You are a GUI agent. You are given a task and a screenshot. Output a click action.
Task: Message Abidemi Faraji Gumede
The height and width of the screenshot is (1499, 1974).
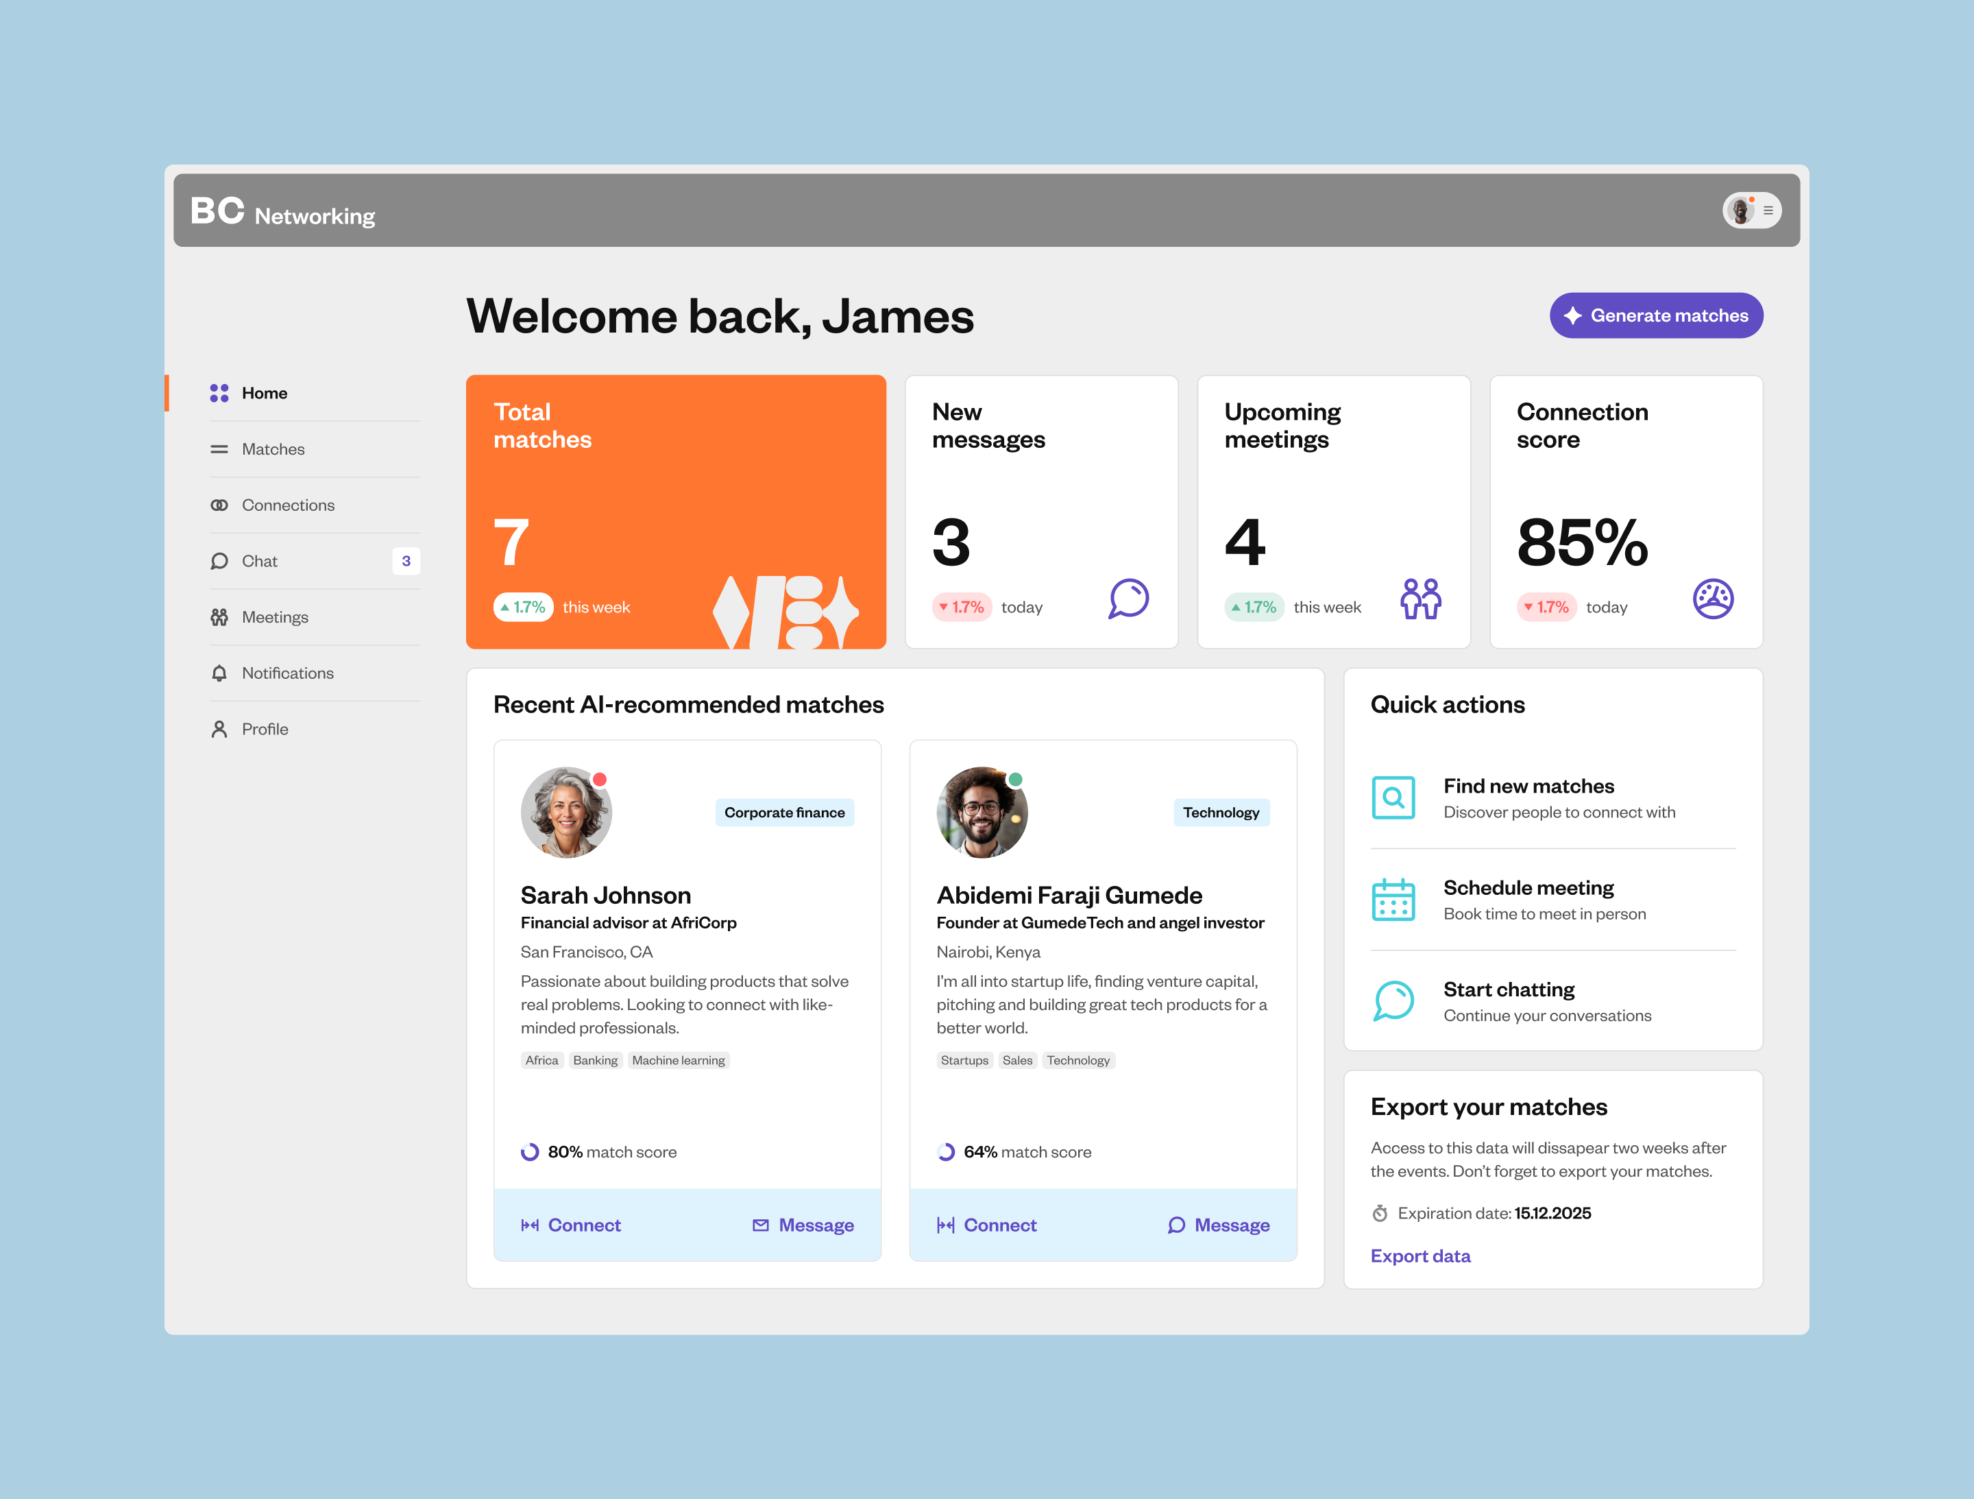pyautogui.click(x=1218, y=1225)
